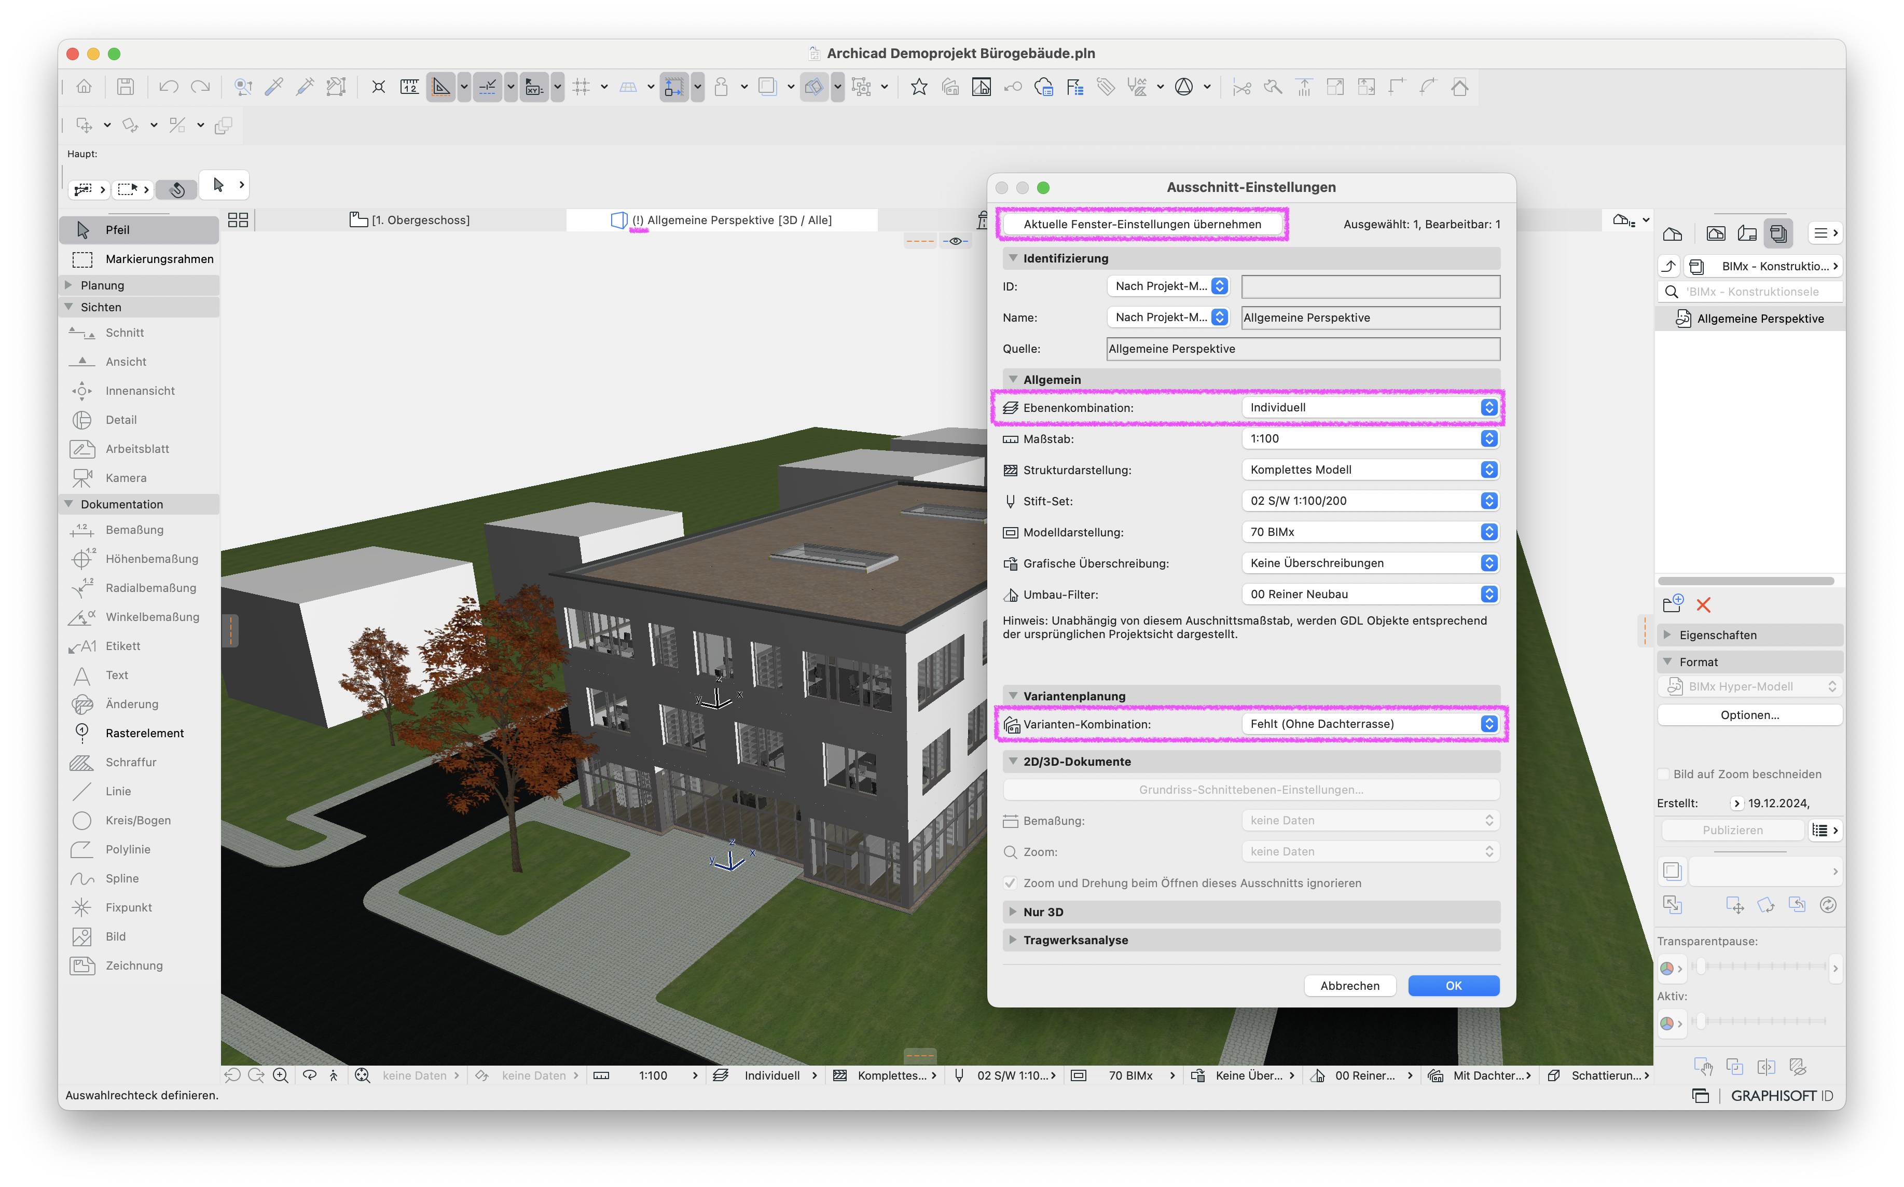1904x1187 pixels.
Task: Select the Schnitt tool
Action: (x=140, y=333)
